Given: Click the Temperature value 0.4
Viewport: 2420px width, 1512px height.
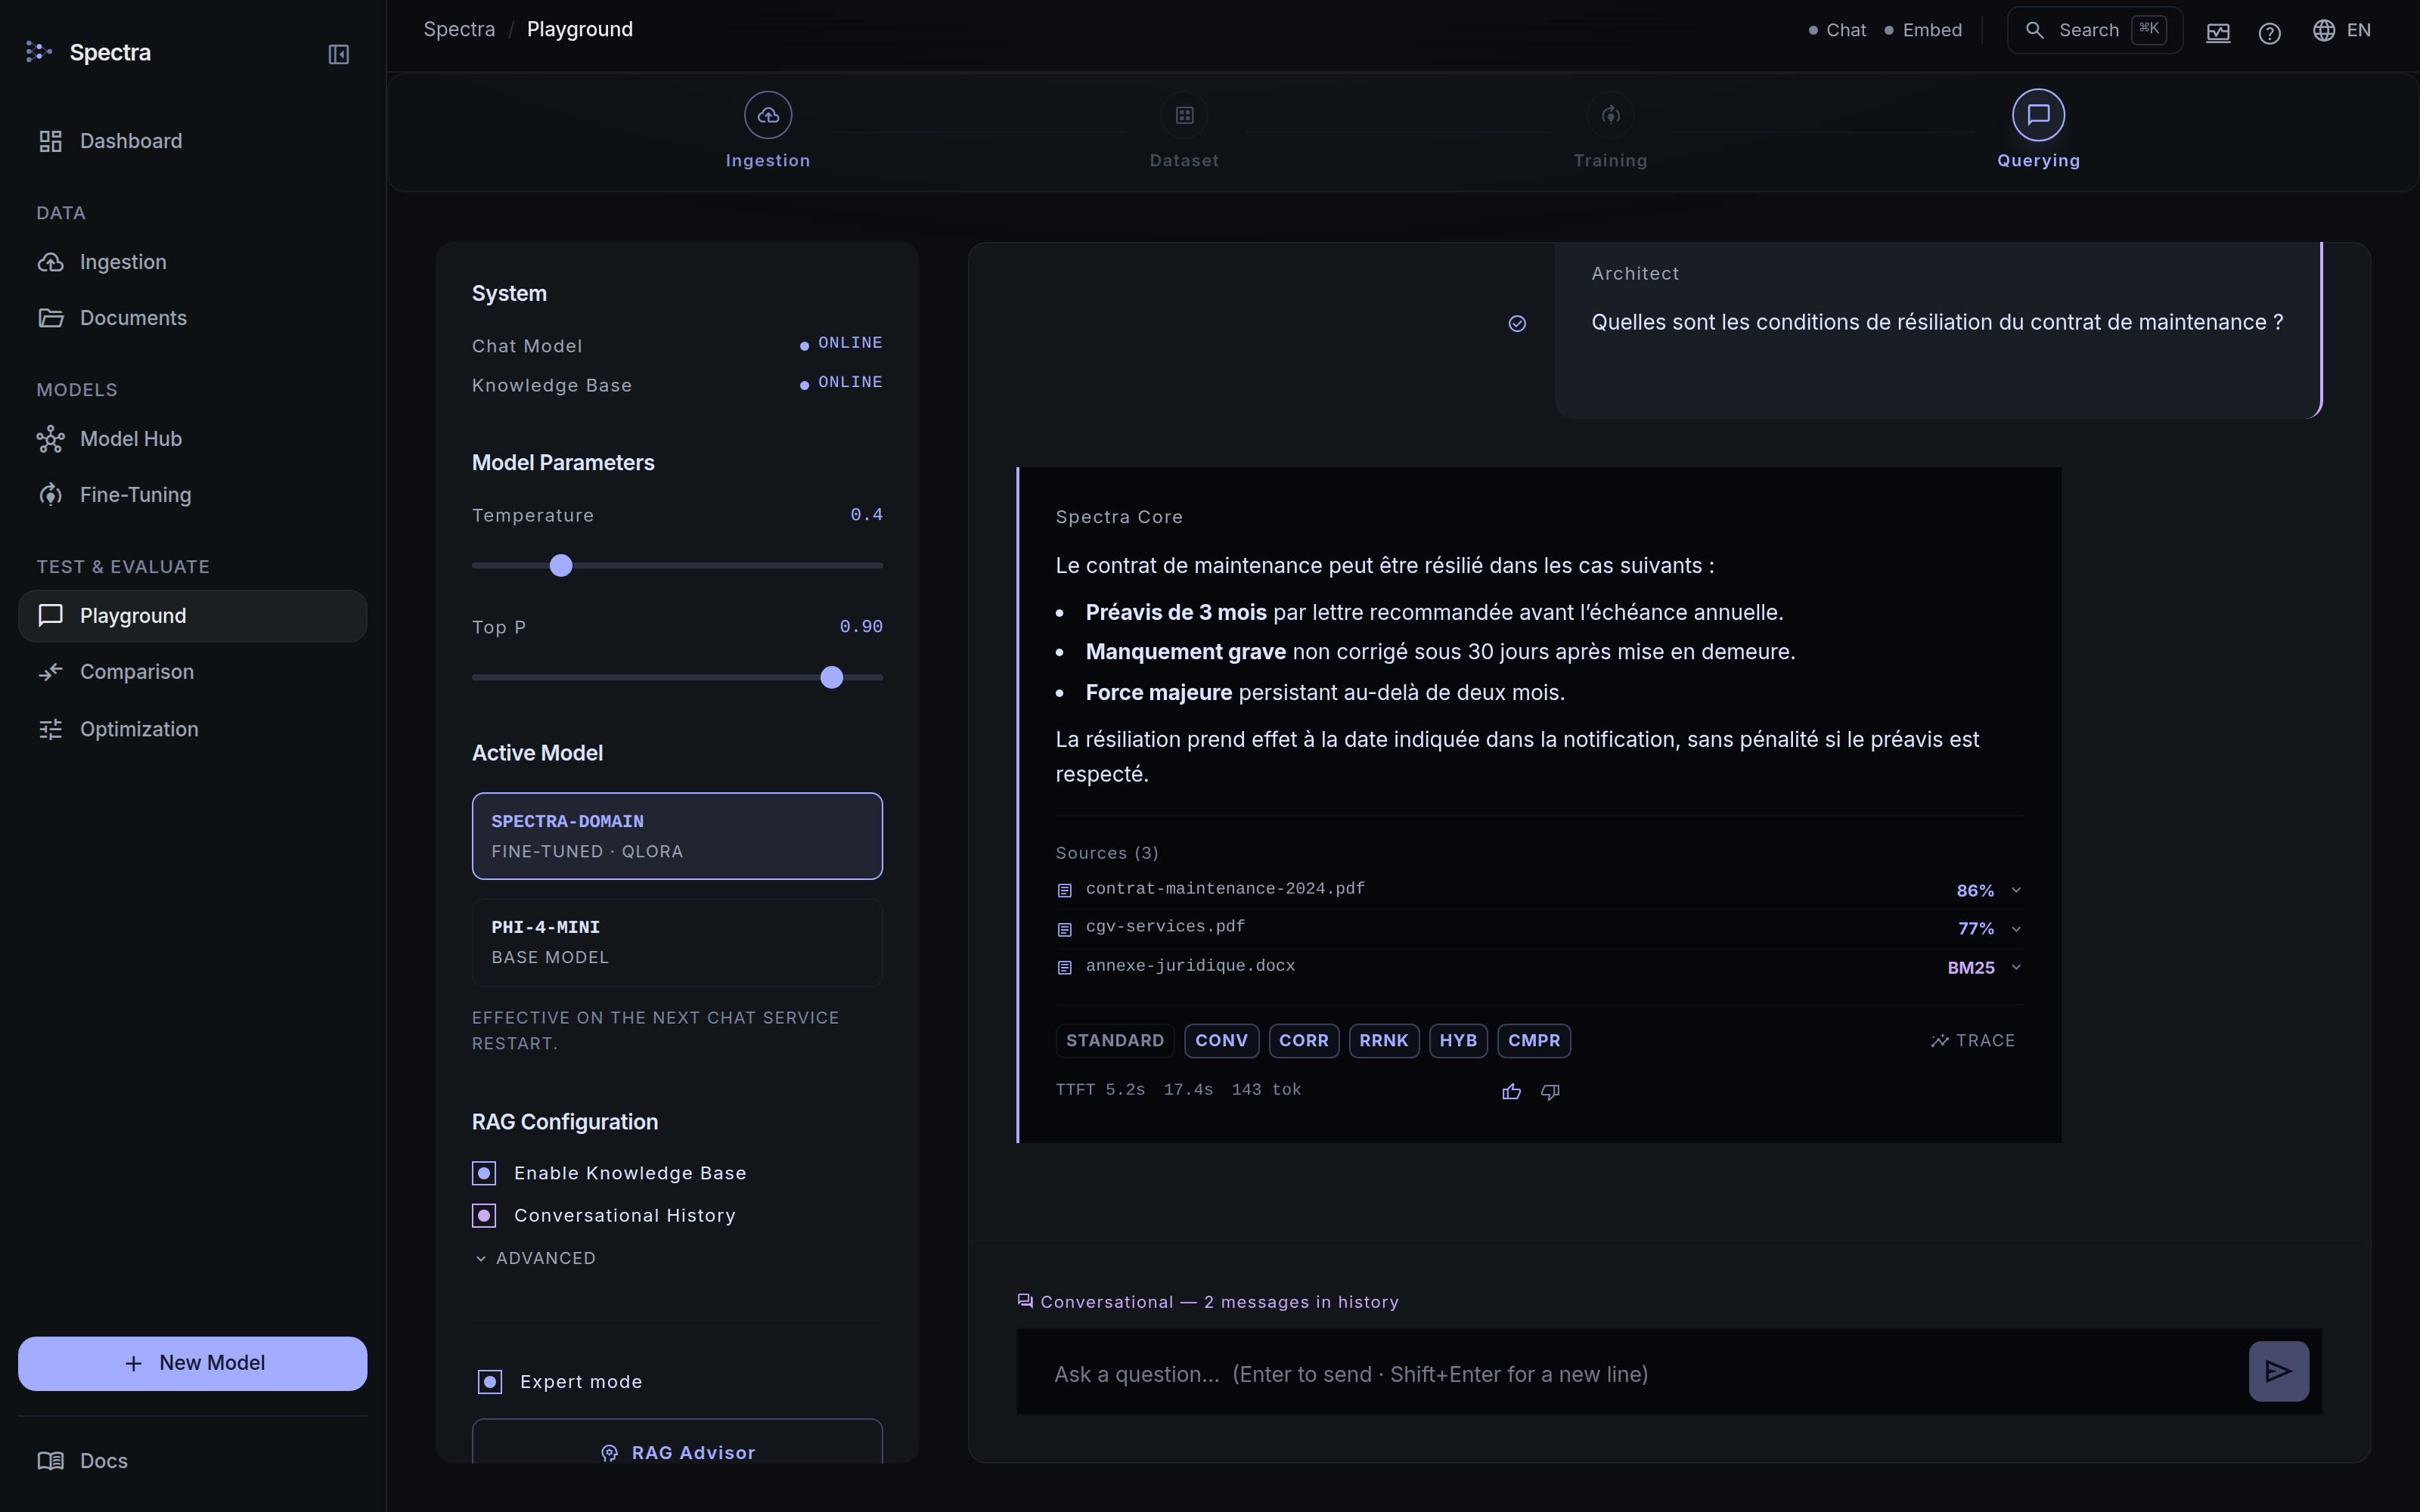Looking at the screenshot, I should tap(866, 515).
